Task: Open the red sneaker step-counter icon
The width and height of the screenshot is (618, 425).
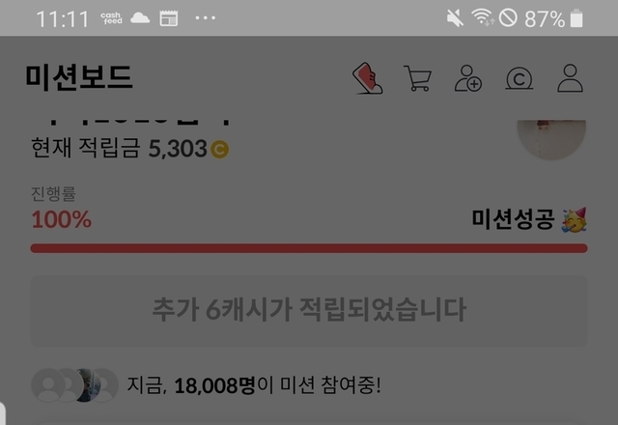Action: click(367, 78)
